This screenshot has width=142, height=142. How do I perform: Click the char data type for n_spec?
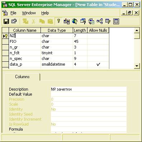coord(57,59)
